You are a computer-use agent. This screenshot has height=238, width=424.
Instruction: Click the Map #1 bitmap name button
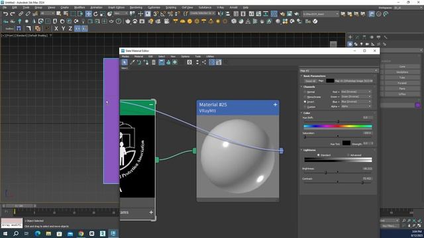[354, 81]
